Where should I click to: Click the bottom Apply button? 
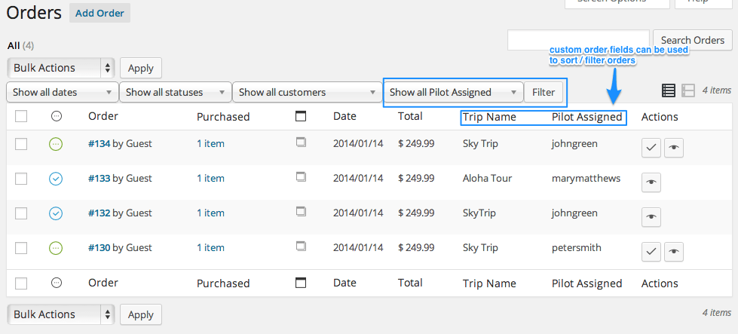141,314
